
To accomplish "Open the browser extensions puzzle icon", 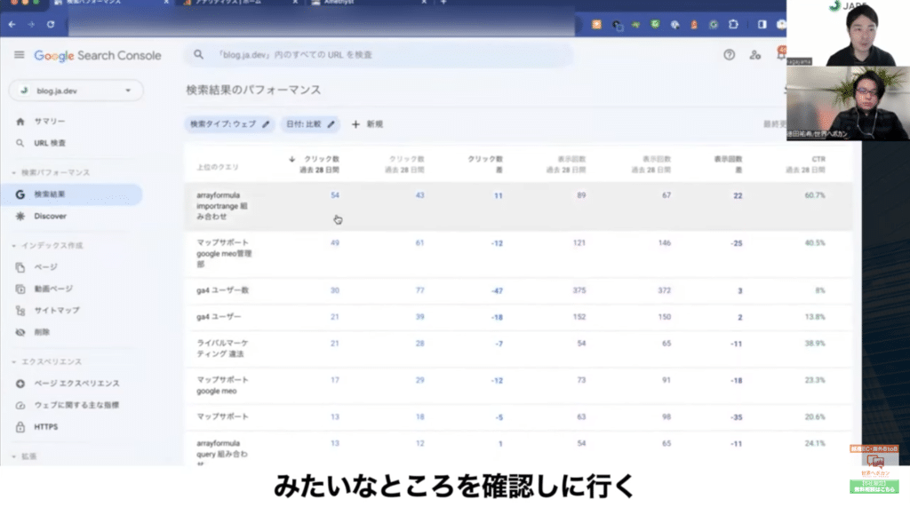I will pyautogui.click(x=733, y=24).
